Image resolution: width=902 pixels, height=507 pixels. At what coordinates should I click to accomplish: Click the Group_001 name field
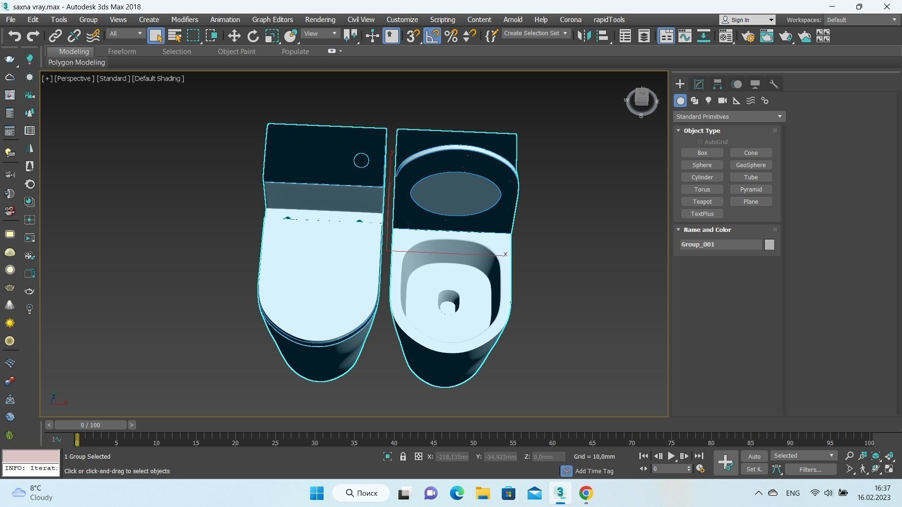[x=721, y=245]
